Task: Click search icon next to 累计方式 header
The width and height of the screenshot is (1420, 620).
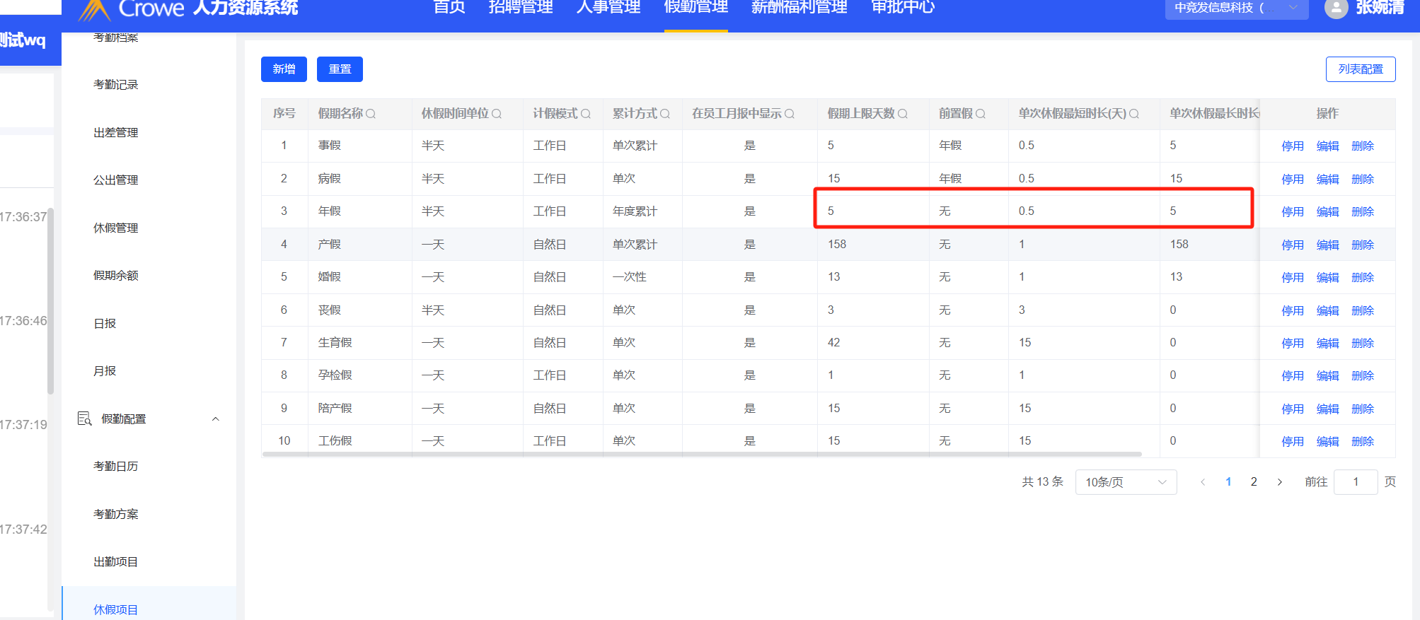Action: point(665,114)
